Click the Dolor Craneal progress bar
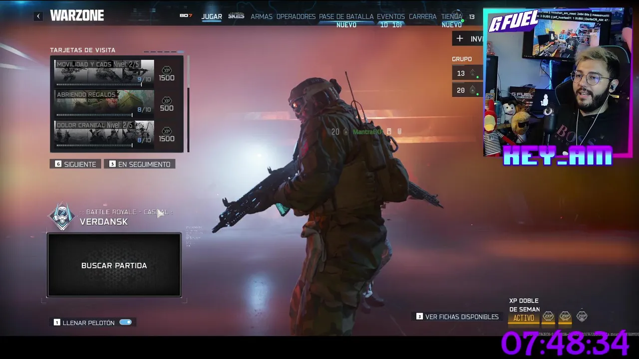 [x=94, y=146]
